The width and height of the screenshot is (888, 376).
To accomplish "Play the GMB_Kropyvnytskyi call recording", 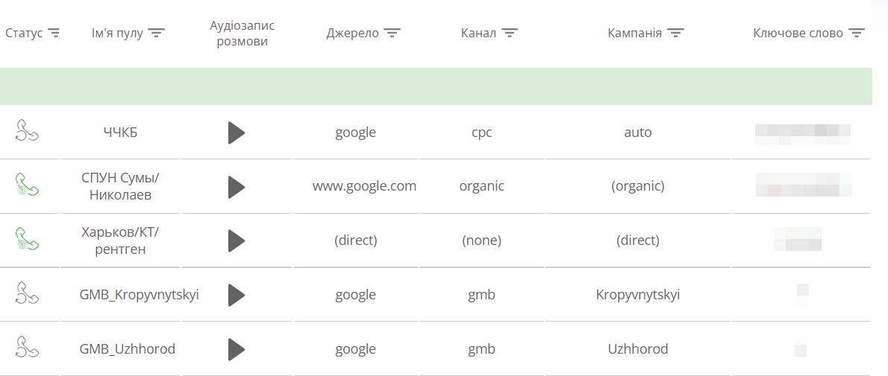I will (x=237, y=295).
